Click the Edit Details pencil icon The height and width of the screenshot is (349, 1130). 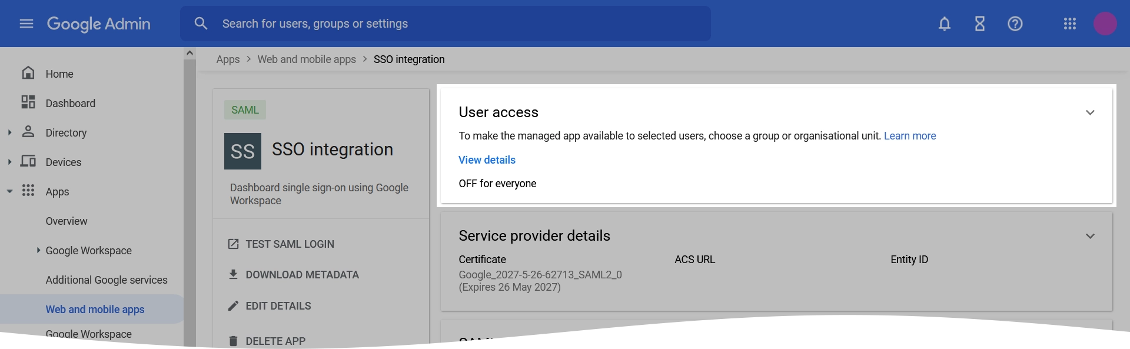[x=234, y=306]
